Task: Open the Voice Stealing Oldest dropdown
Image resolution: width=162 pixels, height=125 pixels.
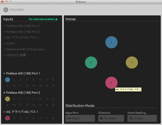Action: click(x=142, y=118)
